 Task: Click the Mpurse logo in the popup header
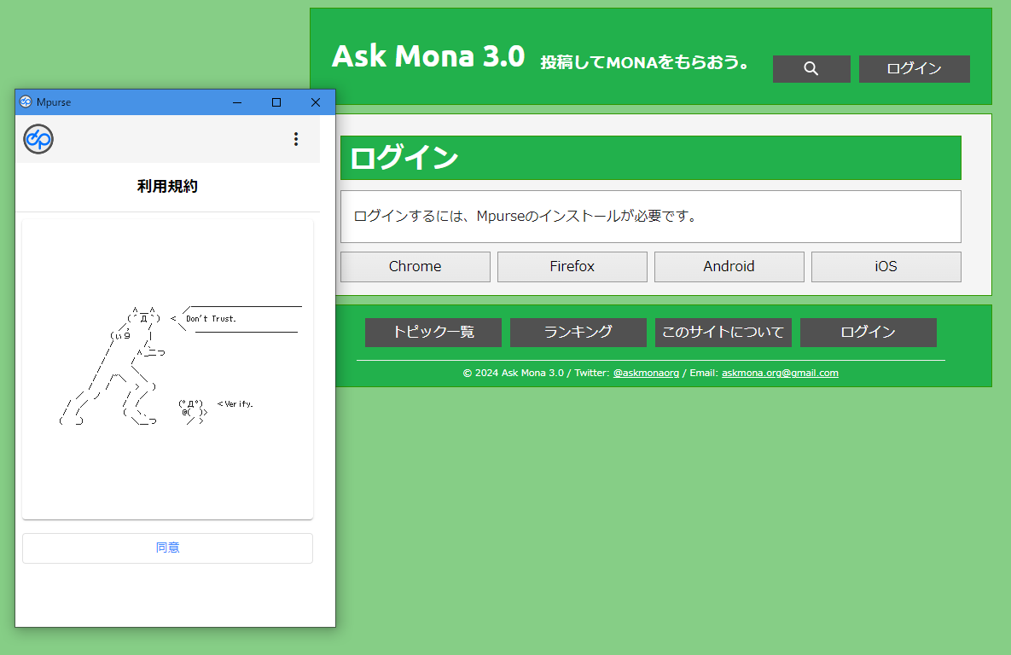coord(38,139)
